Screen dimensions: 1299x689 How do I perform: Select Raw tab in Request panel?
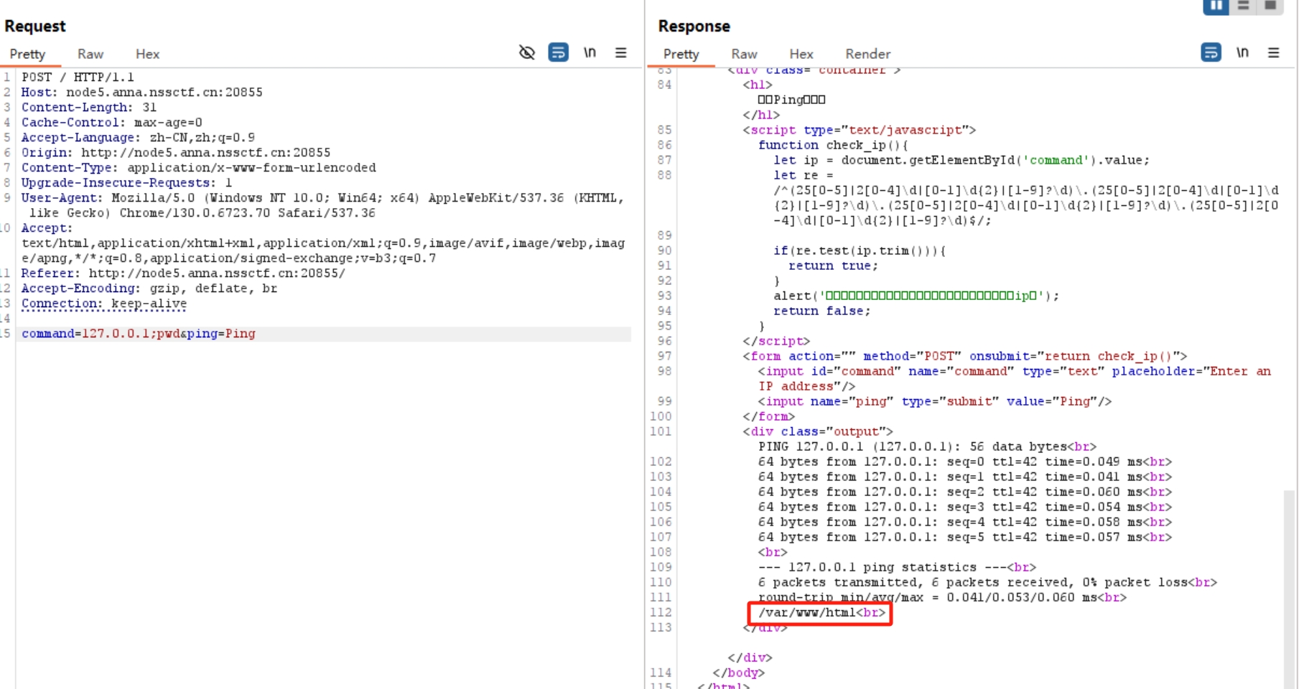[x=90, y=54]
